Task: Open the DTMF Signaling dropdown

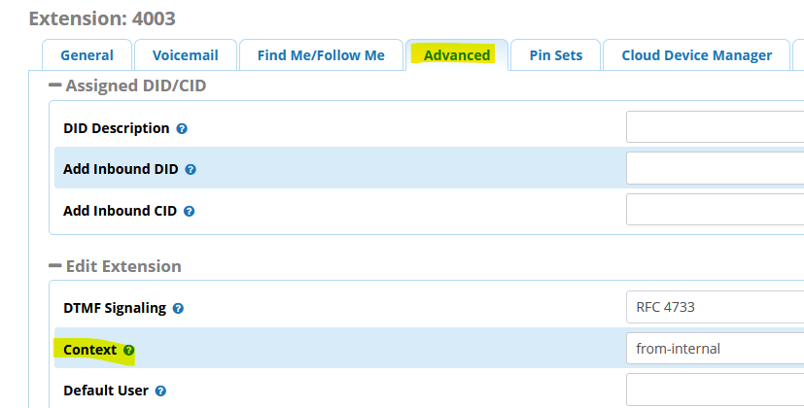Action: 715,307
